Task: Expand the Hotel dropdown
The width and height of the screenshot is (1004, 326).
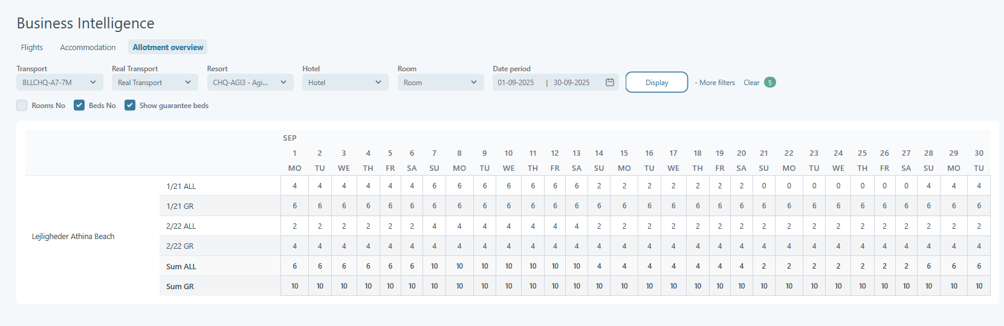Action: (345, 82)
